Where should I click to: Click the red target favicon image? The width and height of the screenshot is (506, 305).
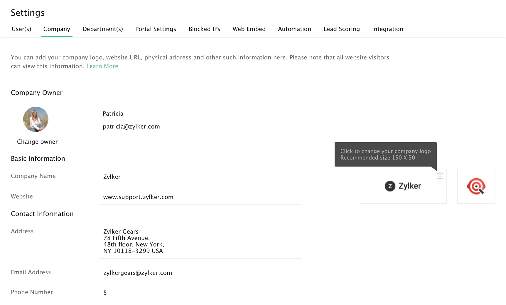476,186
